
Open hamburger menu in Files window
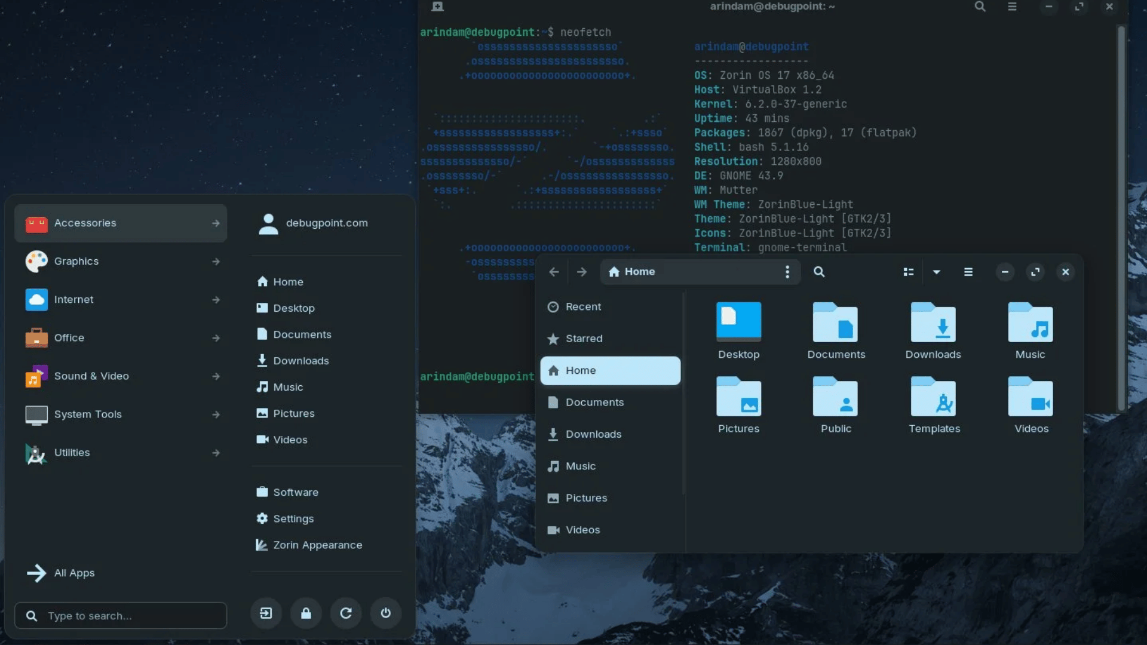point(968,272)
